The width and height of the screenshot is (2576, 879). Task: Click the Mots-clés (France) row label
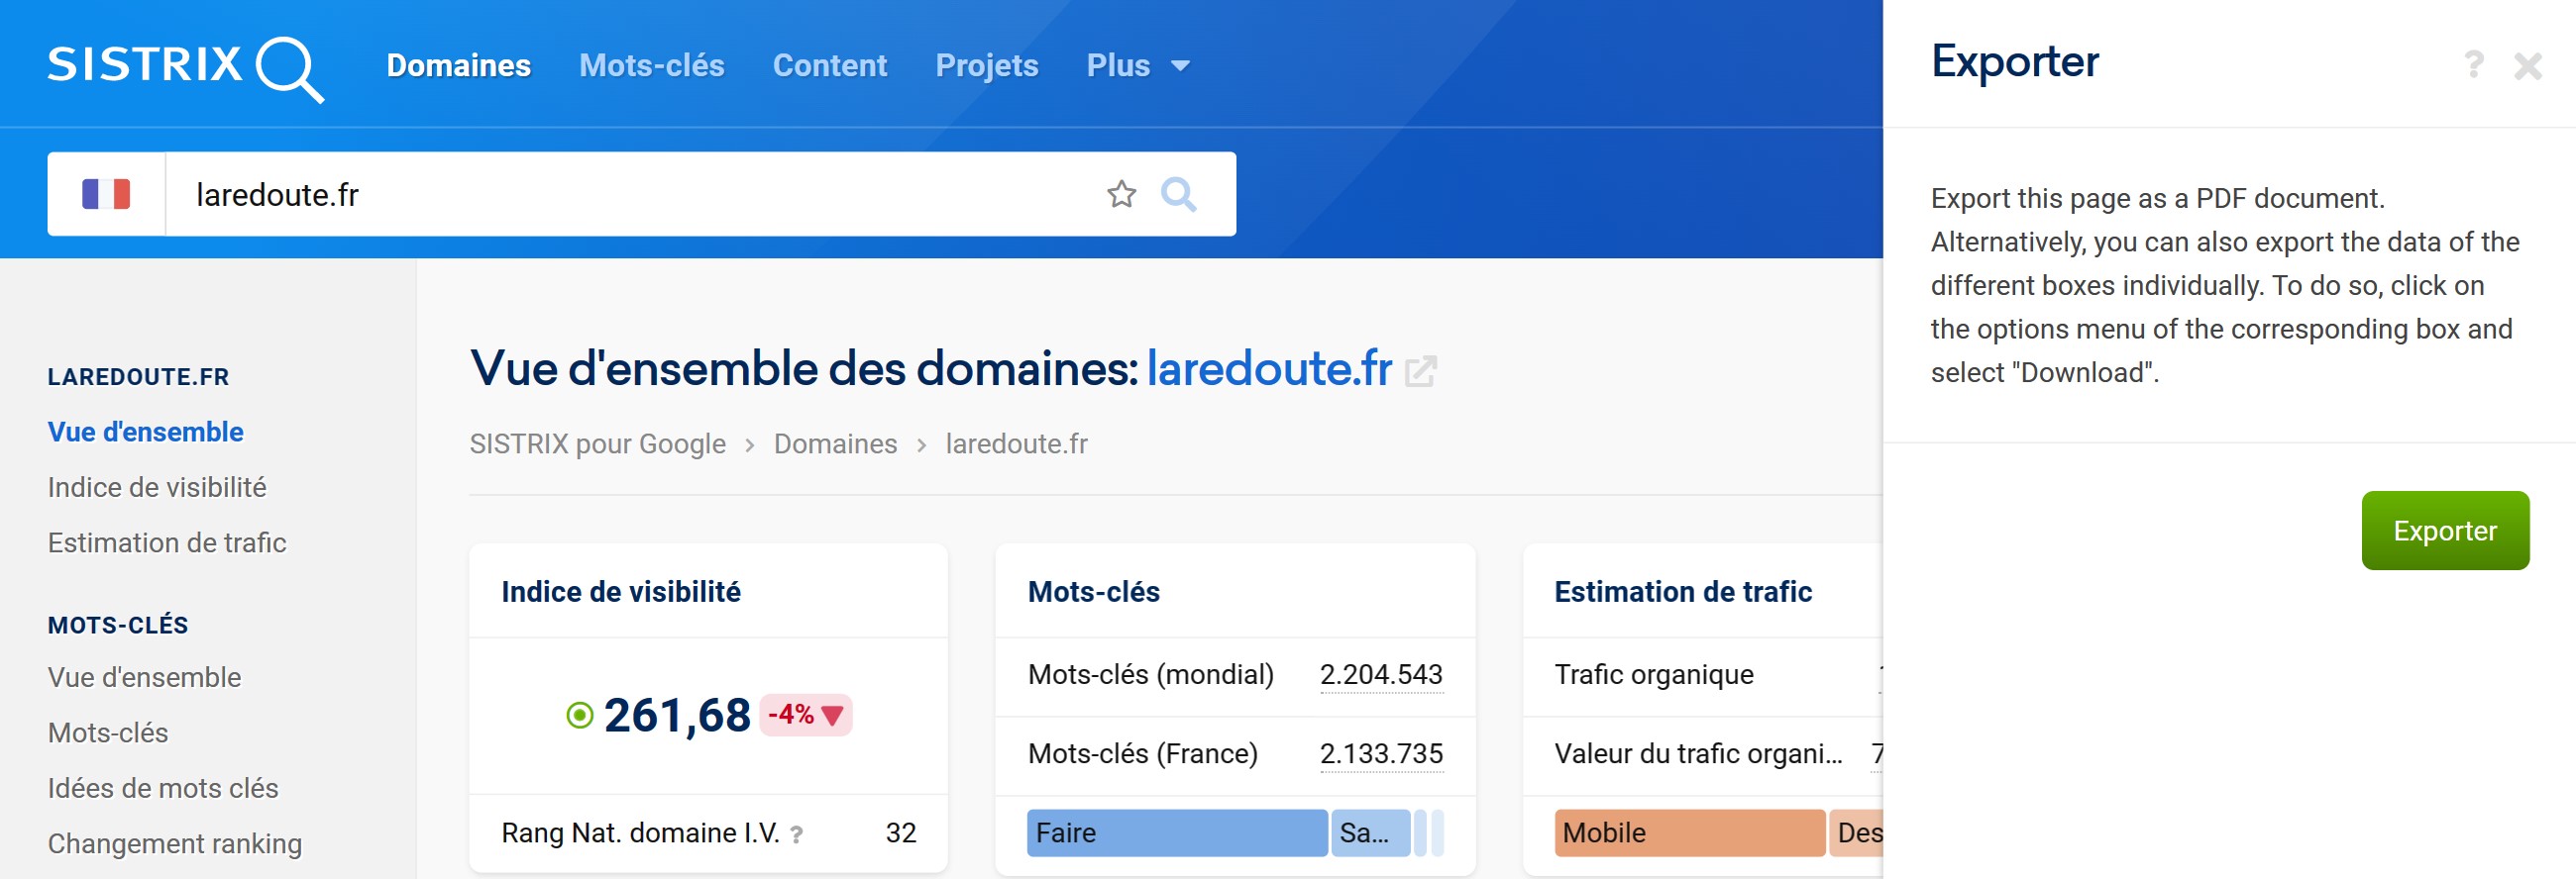pos(1143,754)
